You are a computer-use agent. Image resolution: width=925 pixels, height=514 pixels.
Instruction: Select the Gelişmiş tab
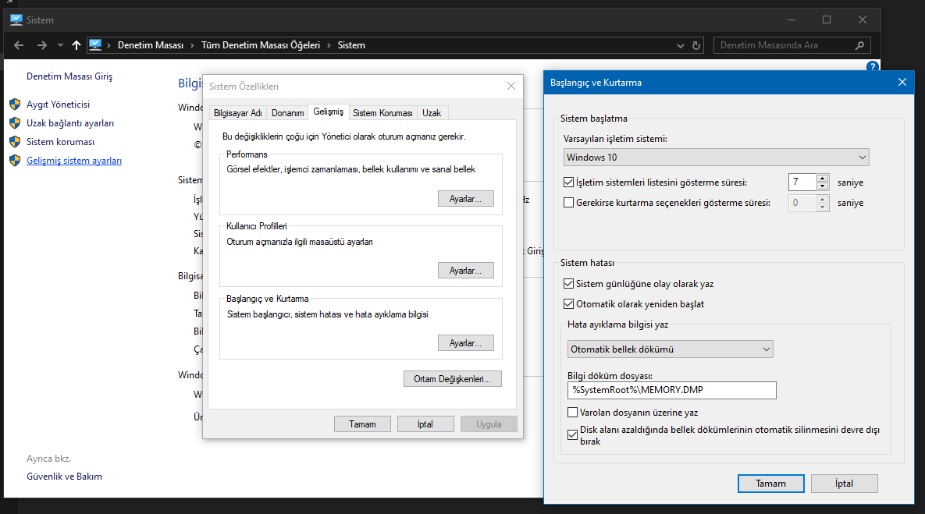[328, 112]
